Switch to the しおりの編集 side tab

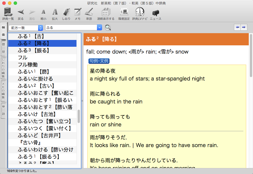(3, 68)
